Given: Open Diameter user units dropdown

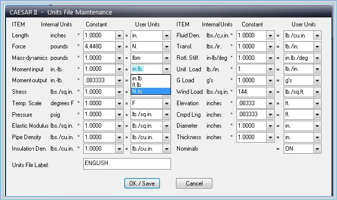Looking at the screenshot, I should [x=318, y=126].
